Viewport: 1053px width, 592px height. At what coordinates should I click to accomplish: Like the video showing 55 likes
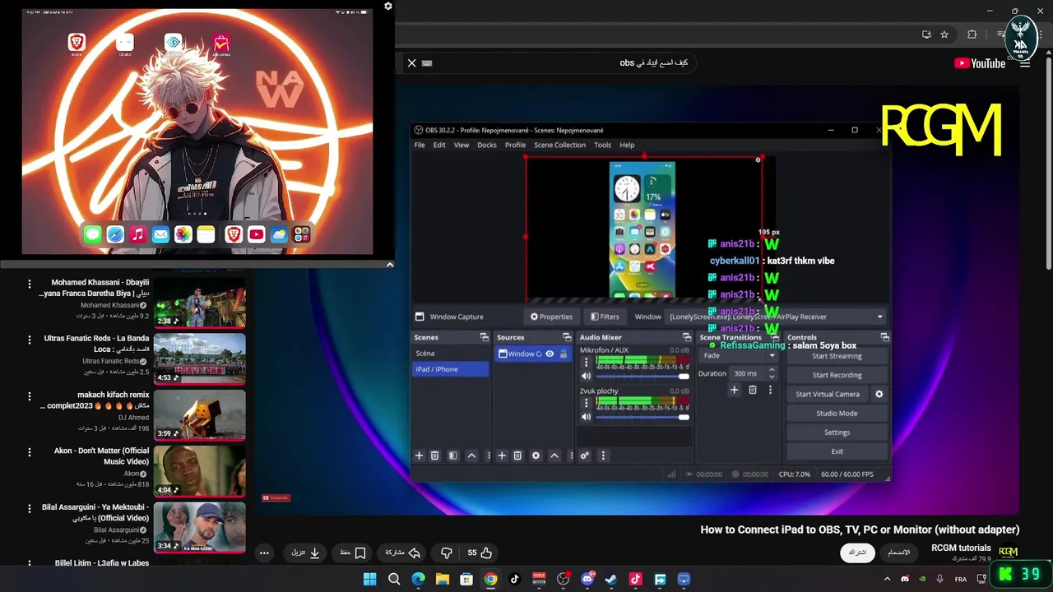pyautogui.click(x=480, y=553)
